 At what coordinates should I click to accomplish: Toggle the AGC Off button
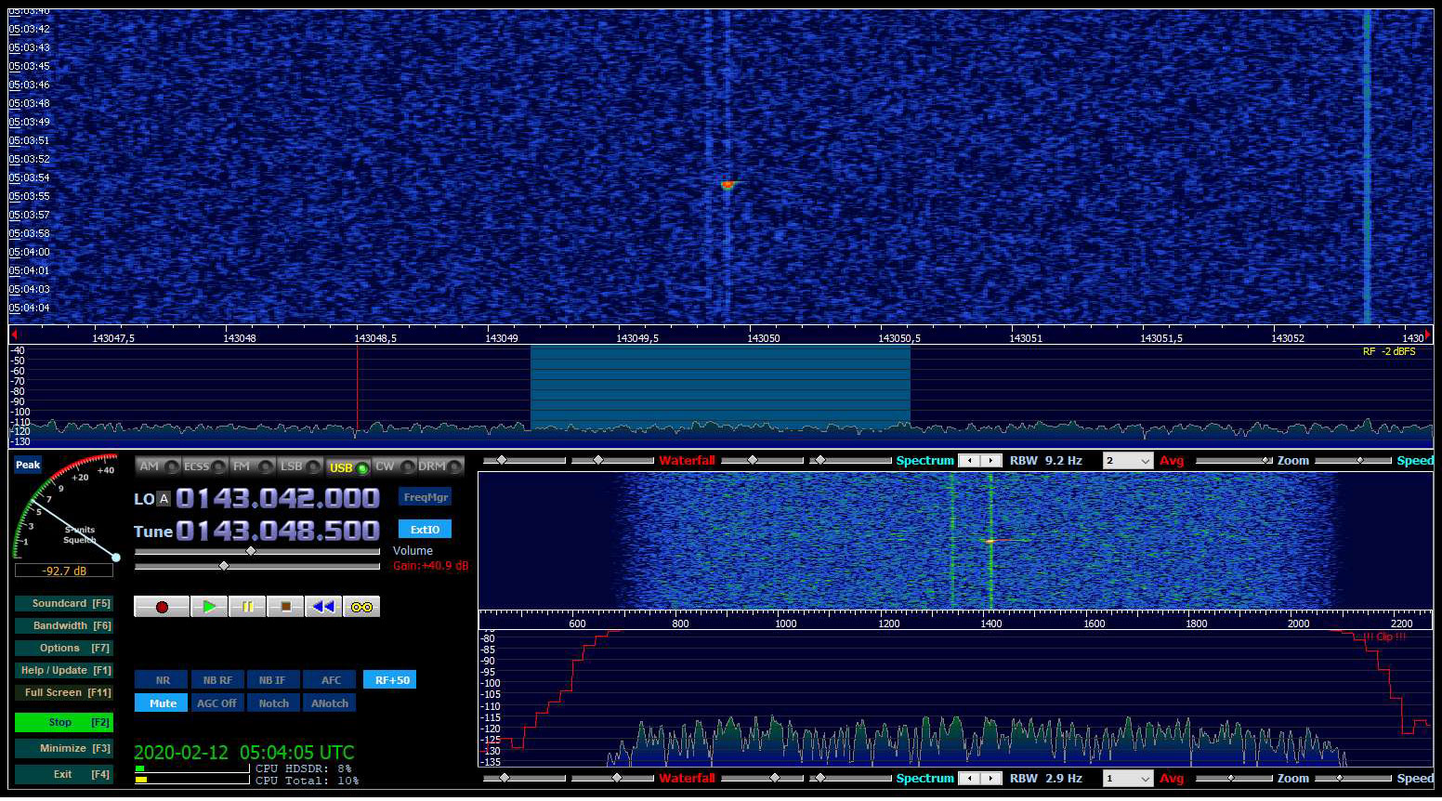[217, 703]
